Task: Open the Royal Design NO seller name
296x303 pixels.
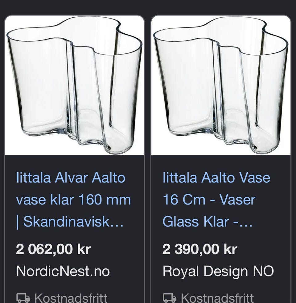Action: click(x=218, y=271)
